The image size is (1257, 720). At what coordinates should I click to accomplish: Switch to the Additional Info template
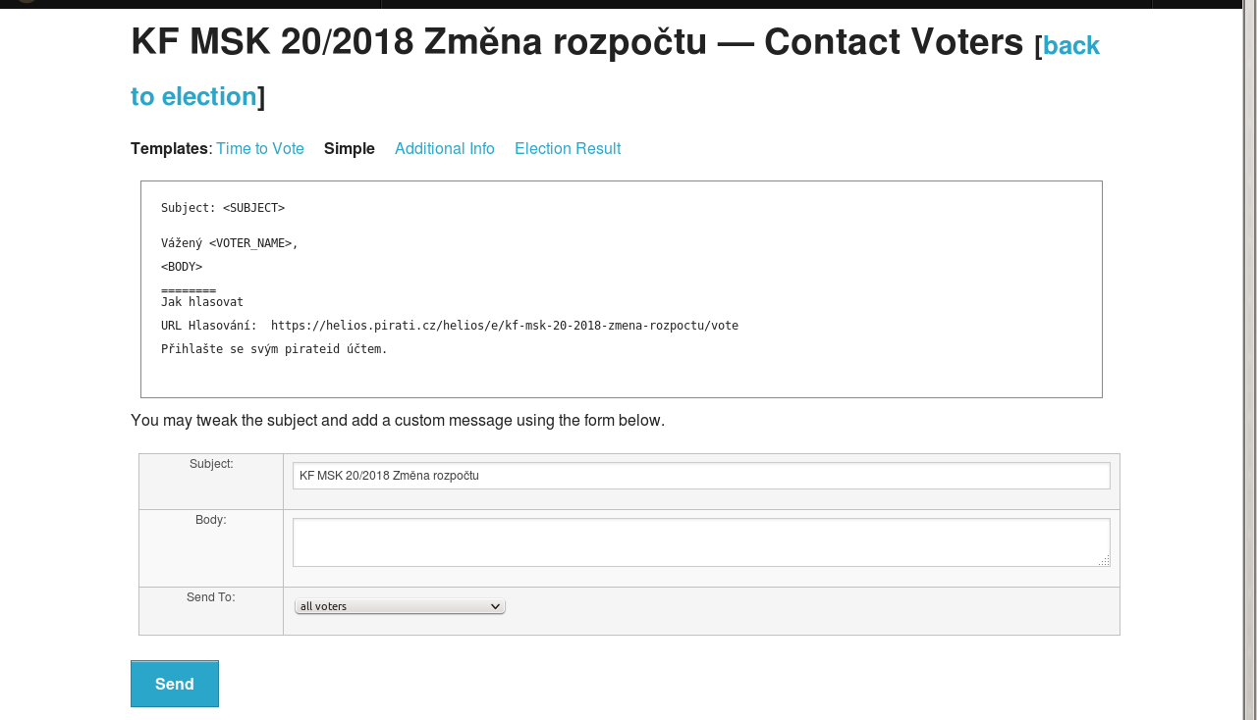[445, 148]
